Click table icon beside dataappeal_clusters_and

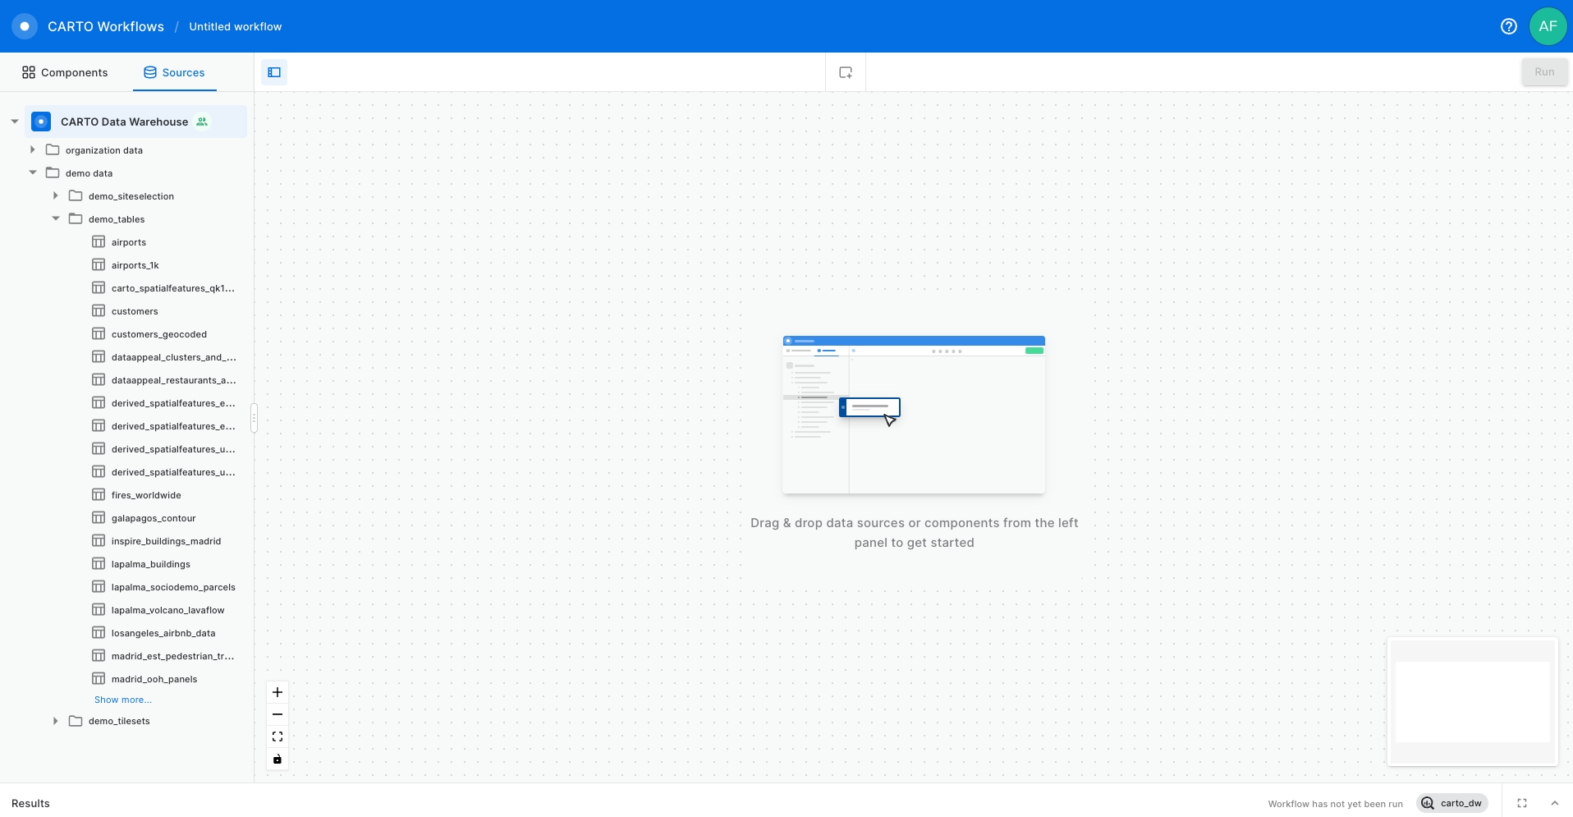pos(99,356)
